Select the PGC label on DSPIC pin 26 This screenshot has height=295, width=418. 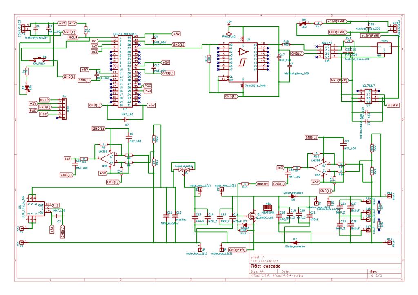147,86
